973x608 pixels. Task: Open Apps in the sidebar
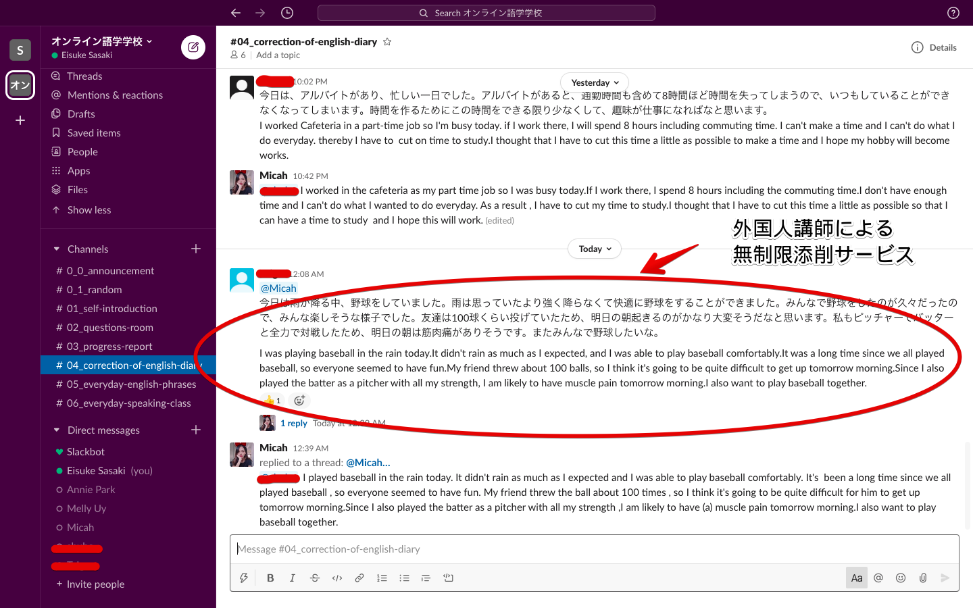pyautogui.click(x=78, y=171)
